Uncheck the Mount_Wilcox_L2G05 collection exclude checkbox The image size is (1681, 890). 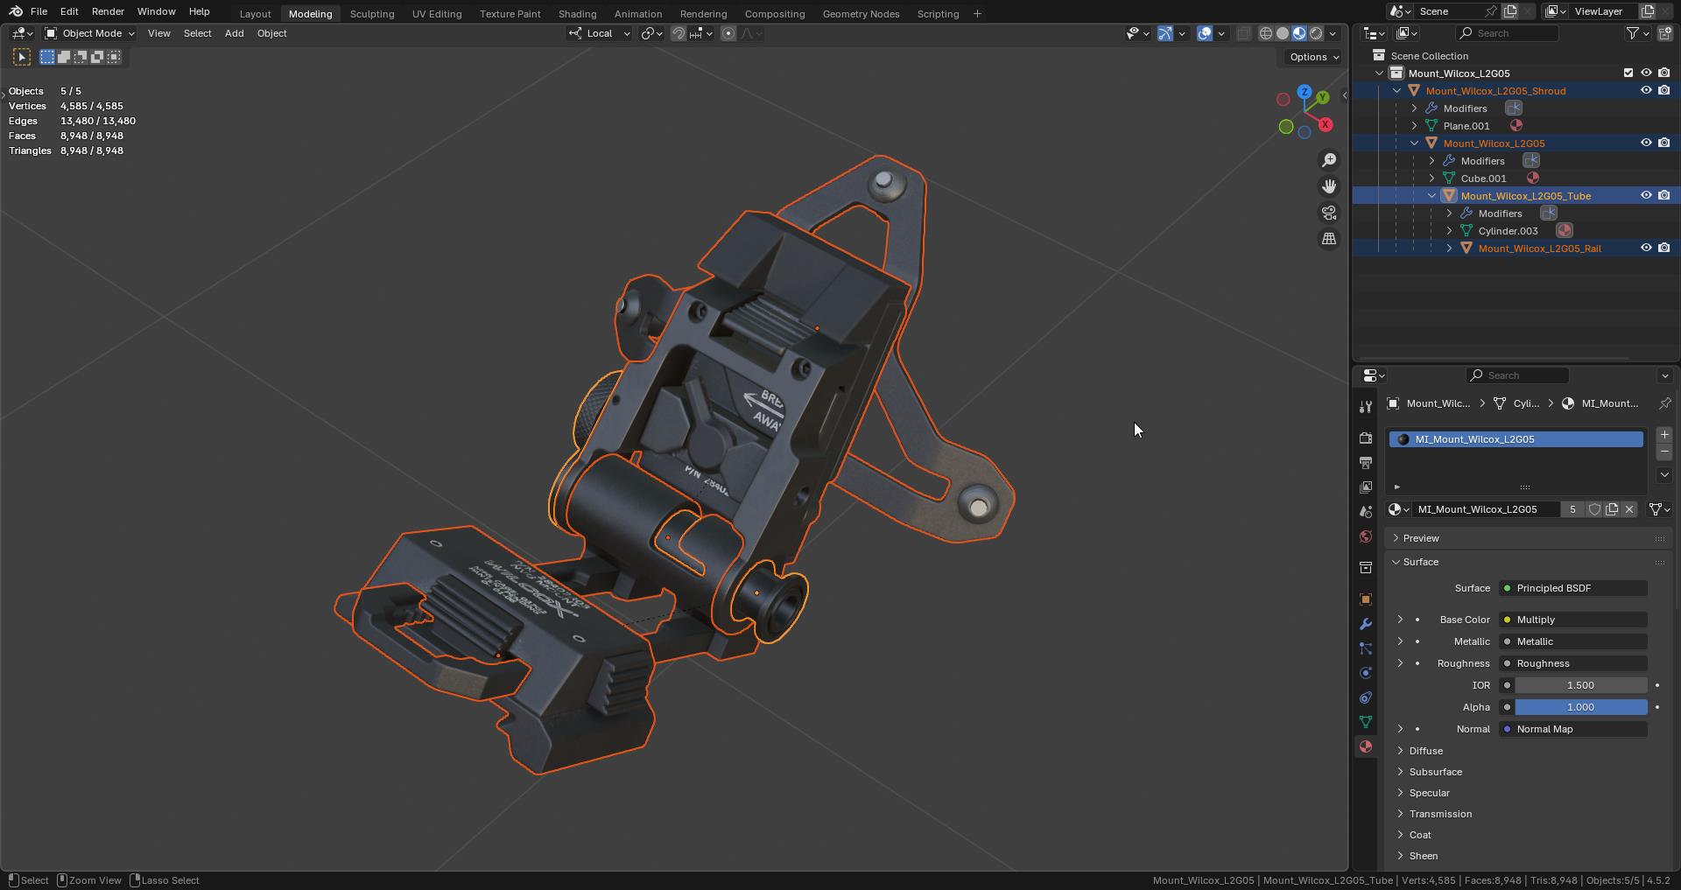coord(1628,73)
